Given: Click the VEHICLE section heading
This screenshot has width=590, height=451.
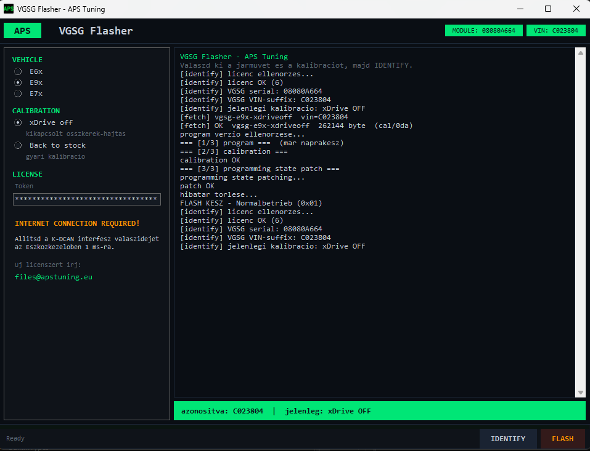Looking at the screenshot, I should tap(27, 60).
